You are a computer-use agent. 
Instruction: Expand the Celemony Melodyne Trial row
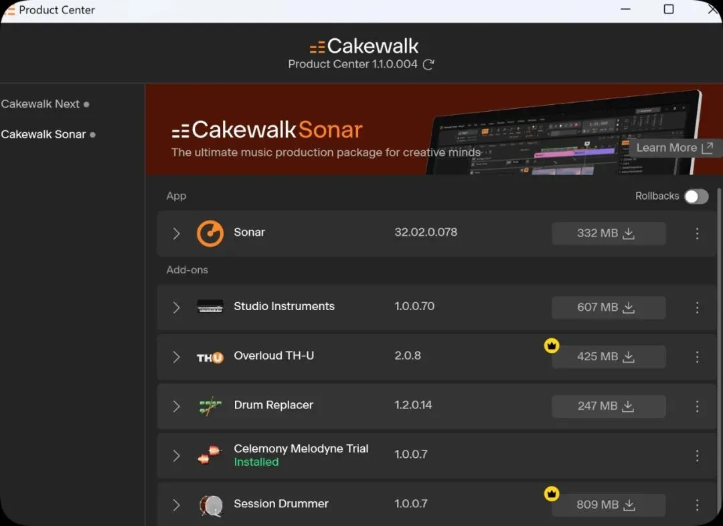point(176,456)
